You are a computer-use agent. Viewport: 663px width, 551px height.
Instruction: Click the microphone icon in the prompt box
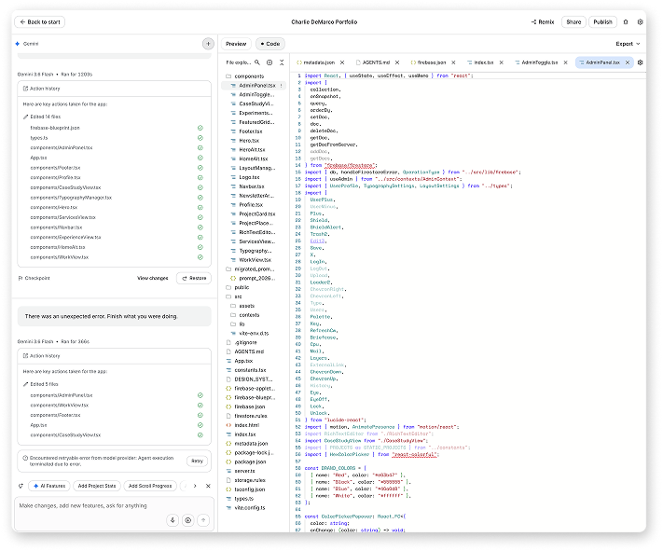(173, 520)
